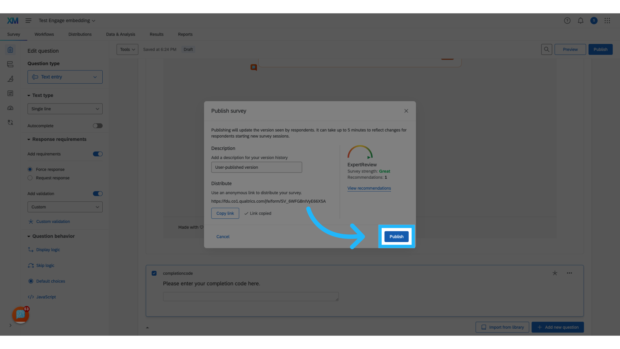Open the View recommendations link

[x=369, y=188]
